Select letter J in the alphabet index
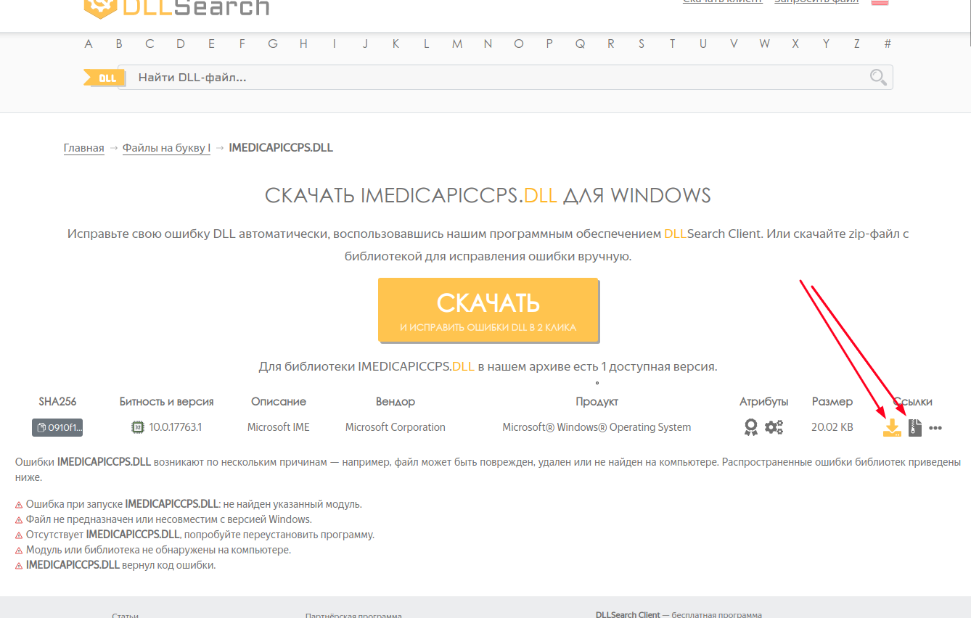The width and height of the screenshot is (971, 618). tap(365, 44)
